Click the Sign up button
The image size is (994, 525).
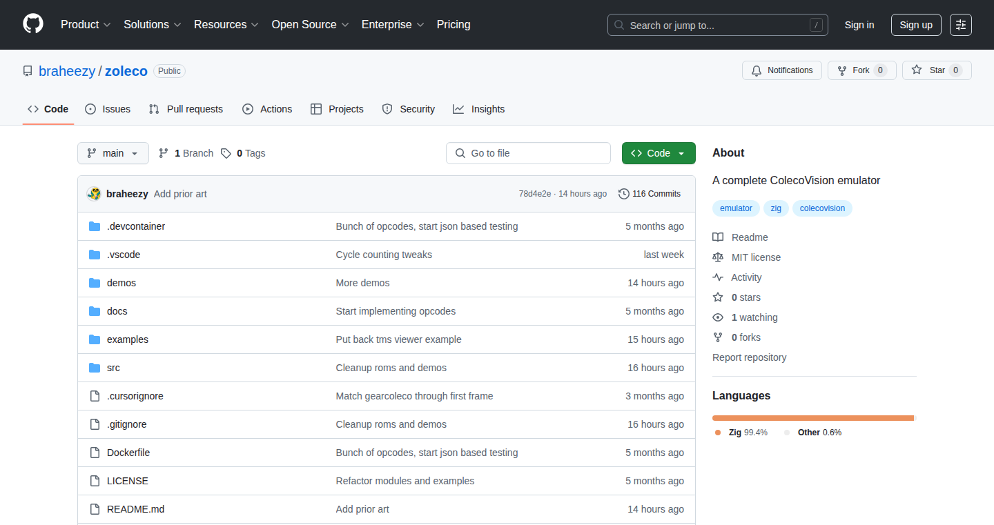click(916, 25)
